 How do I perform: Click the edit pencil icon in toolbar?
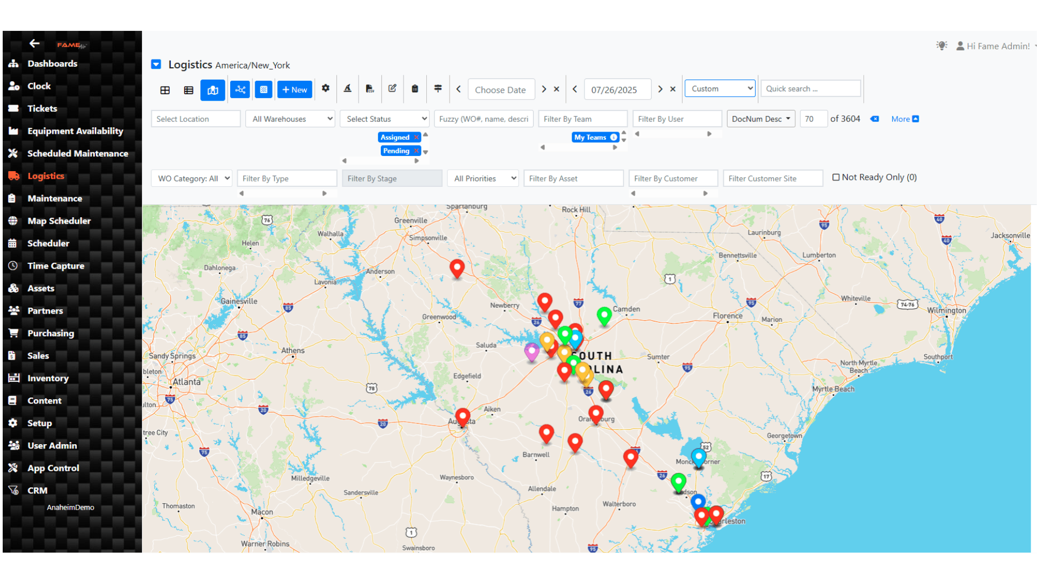392,88
